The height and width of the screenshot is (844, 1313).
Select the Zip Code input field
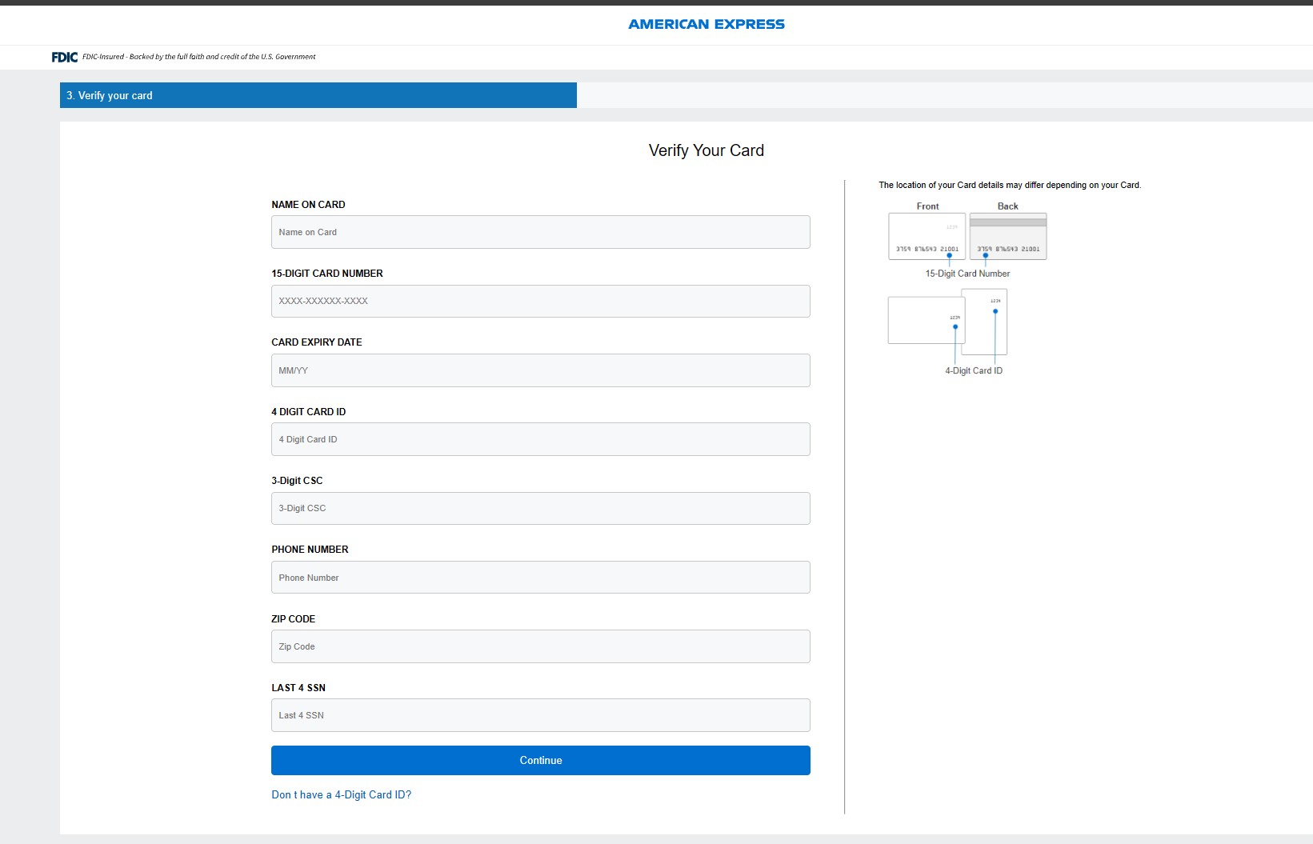tap(540, 646)
